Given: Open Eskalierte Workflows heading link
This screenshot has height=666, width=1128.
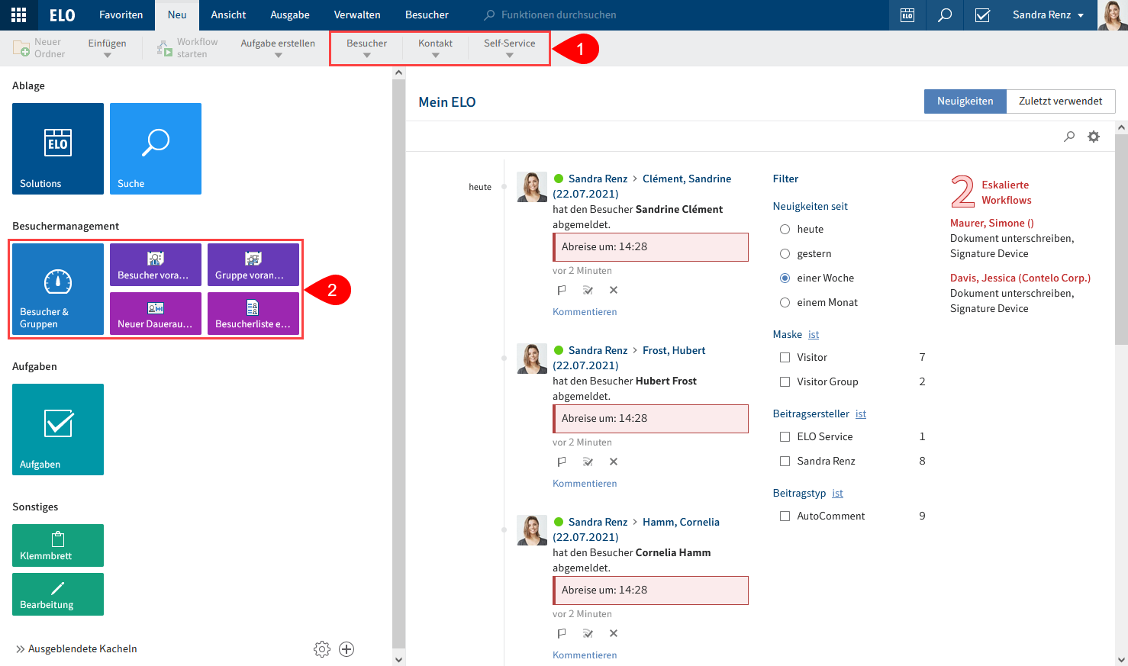Looking at the screenshot, I should click(1007, 192).
